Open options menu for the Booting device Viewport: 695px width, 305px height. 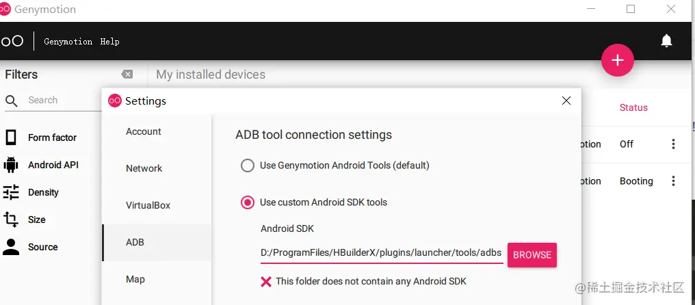point(673,181)
